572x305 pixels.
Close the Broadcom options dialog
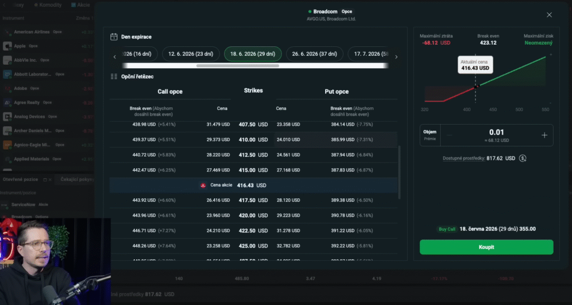pyautogui.click(x=549, y=15)
